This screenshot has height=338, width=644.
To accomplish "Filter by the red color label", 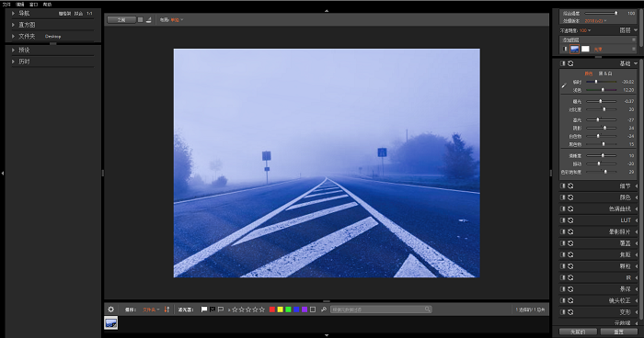I will (272, 310).
